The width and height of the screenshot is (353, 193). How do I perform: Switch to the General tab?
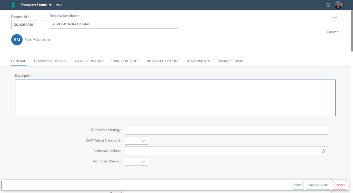pyautogui.click(x=18, y=61)
